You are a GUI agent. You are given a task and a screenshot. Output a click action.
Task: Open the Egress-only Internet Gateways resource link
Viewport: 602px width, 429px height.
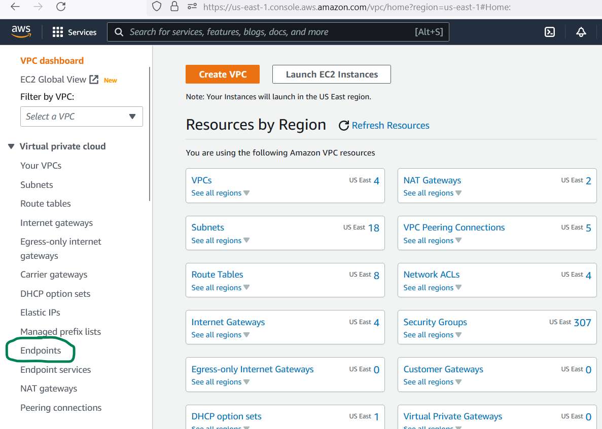coord(252,369)
